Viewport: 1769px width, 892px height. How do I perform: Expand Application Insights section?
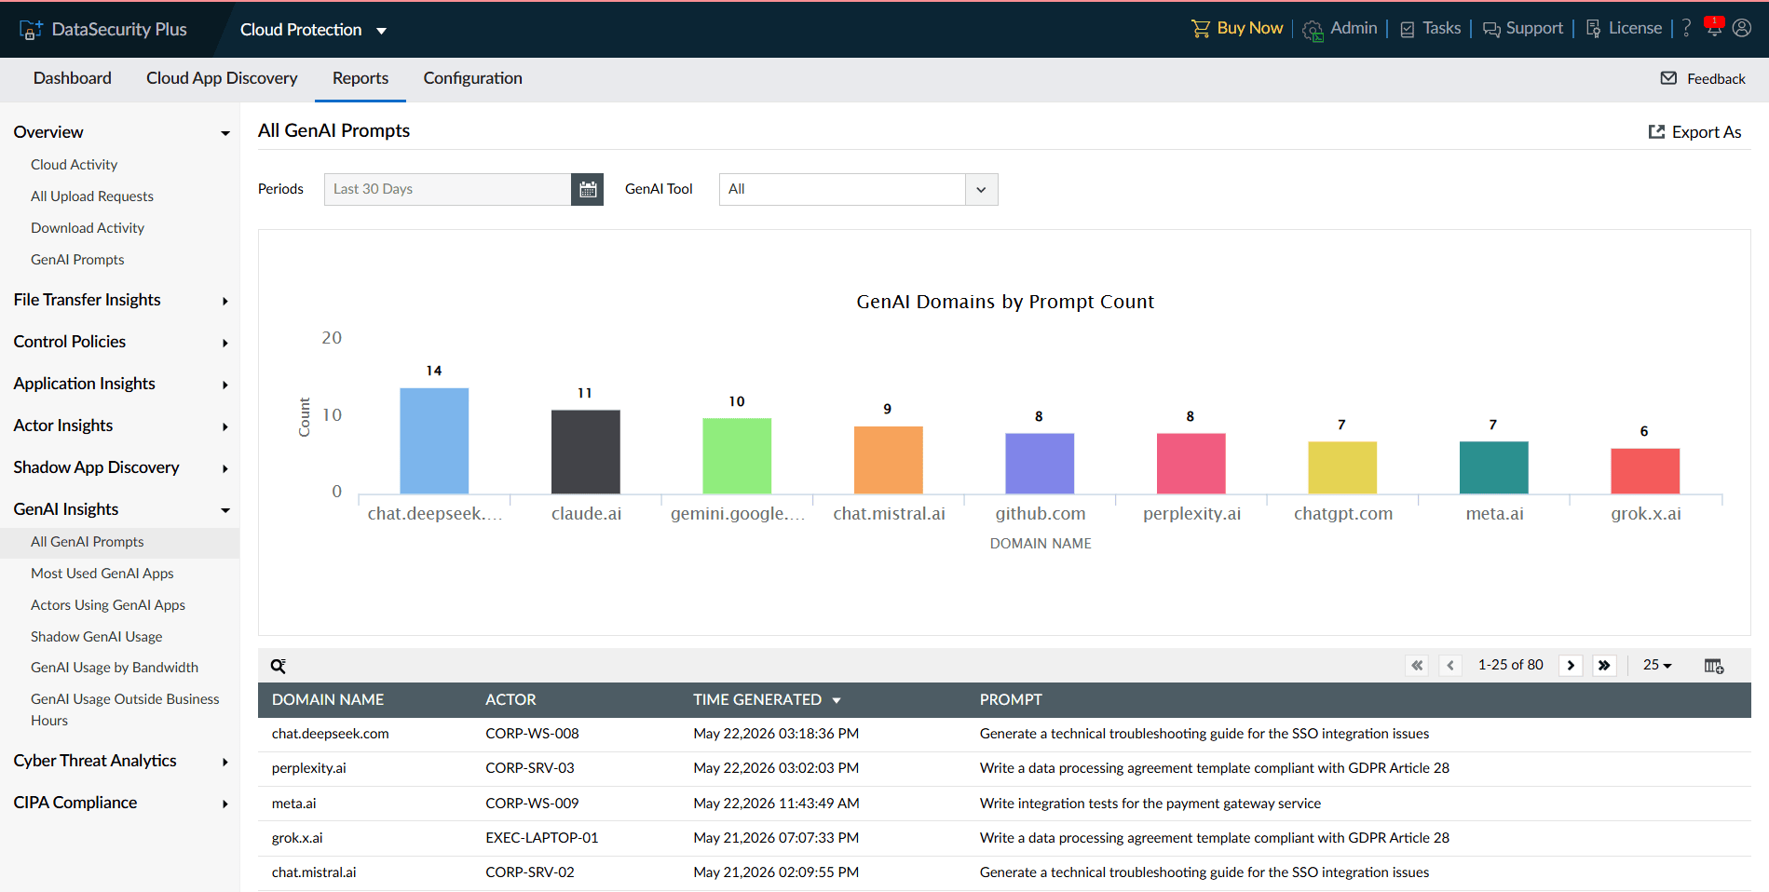[x=225, y=385]
